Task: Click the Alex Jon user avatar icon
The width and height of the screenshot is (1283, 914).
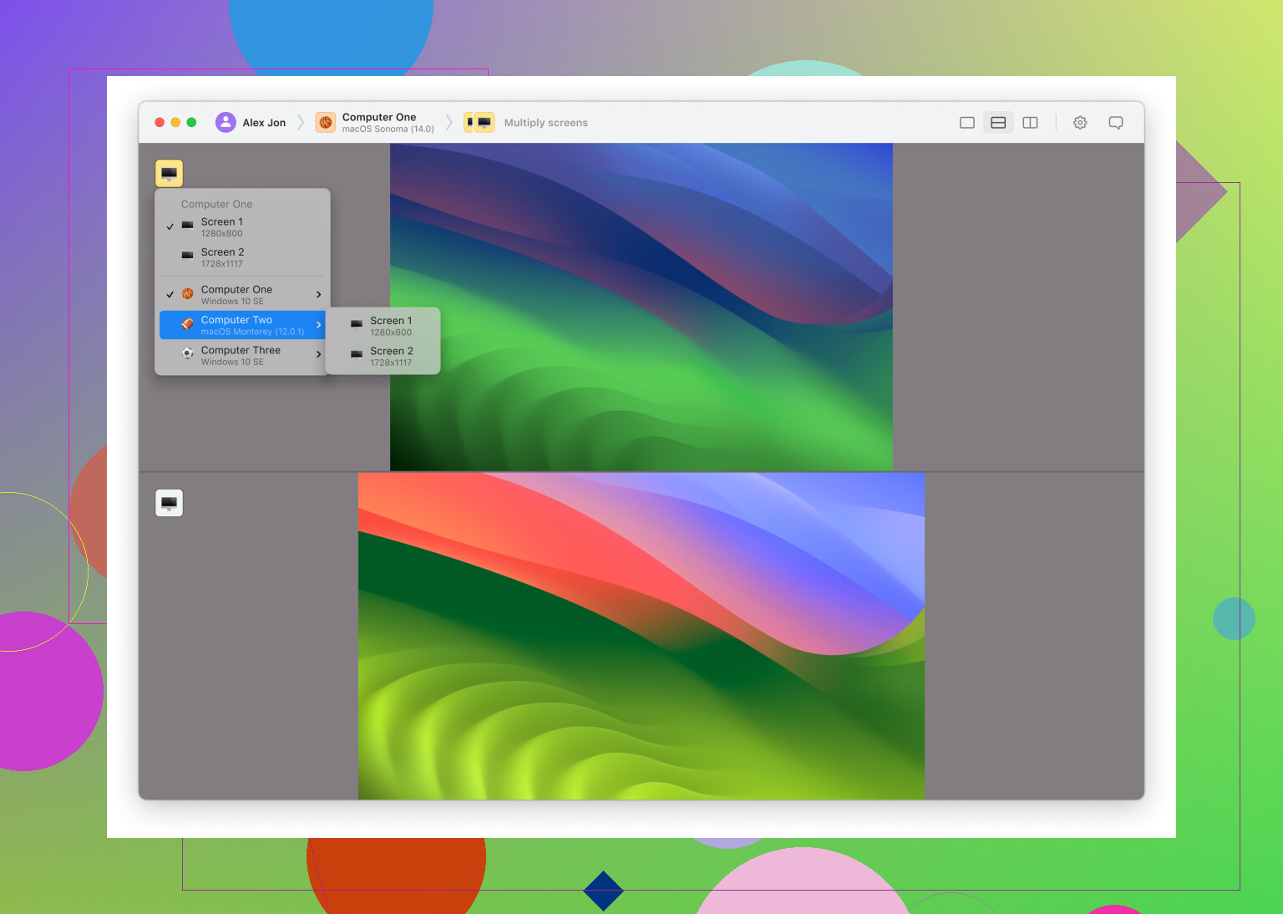Action: pos(226,123)
